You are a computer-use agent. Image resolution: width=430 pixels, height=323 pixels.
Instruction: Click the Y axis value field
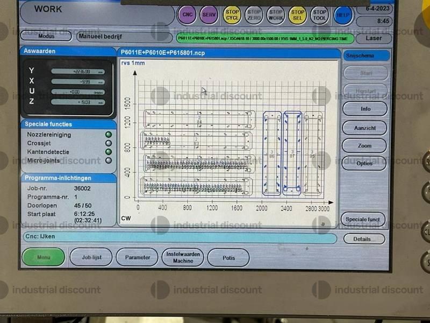point(78,72)
